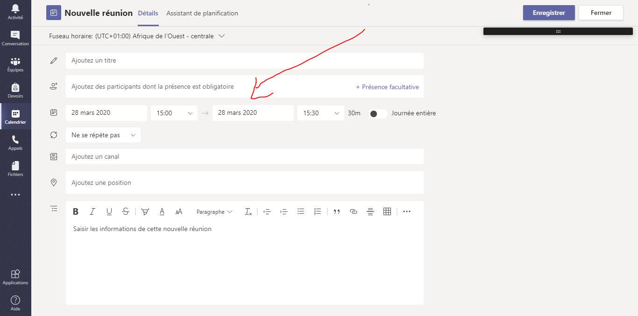Click the Nouvelle réunion calendar icon

[54, 13]
